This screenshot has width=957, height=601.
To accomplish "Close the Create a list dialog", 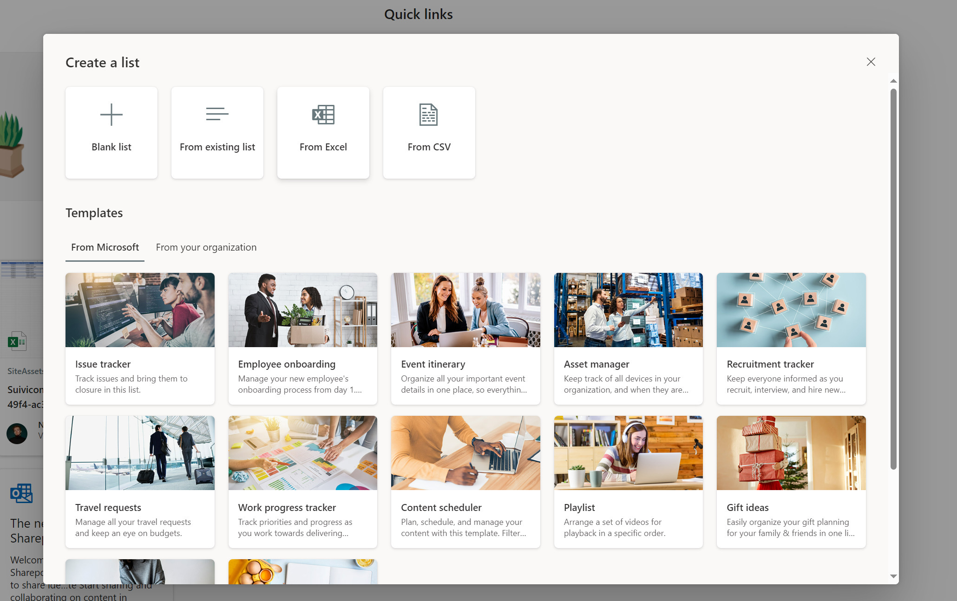I will coord(871,62).
